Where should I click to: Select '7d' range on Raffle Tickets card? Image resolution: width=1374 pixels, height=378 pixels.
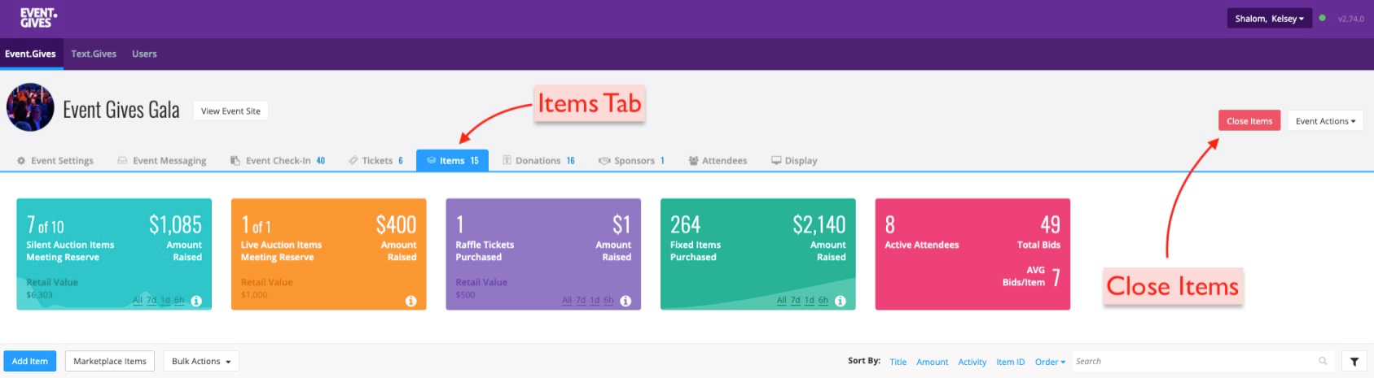click(x=581, y=300)
